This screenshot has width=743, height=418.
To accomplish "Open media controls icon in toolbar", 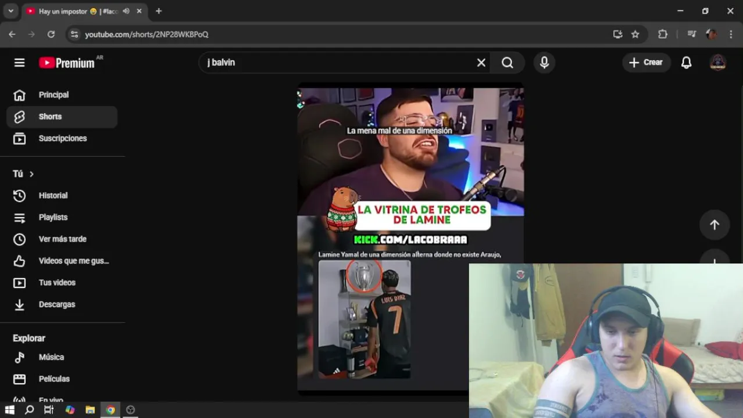I will 691,34.
